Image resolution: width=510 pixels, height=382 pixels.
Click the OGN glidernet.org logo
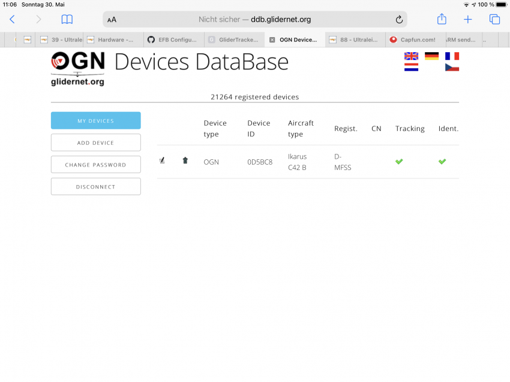[x=78, y=68]
